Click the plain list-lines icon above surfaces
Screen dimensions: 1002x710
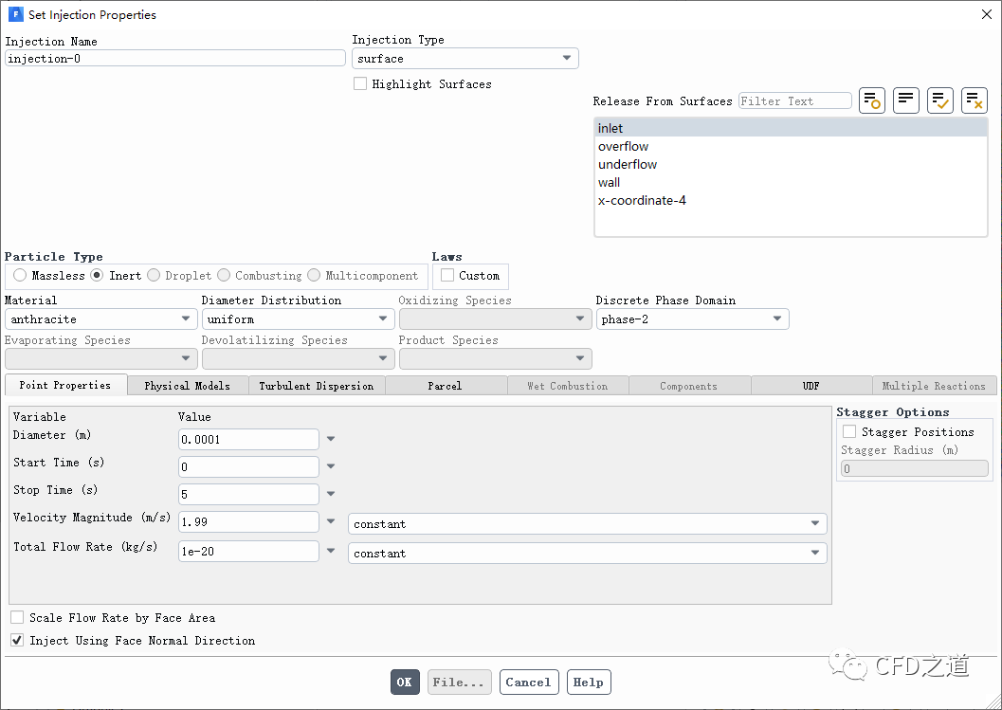click(x=906, y=100)
